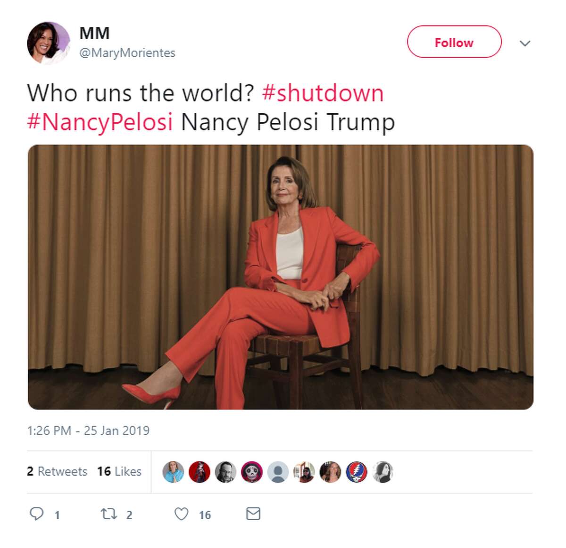Click the pink sugar skull liker avatar

pos(251,472)
